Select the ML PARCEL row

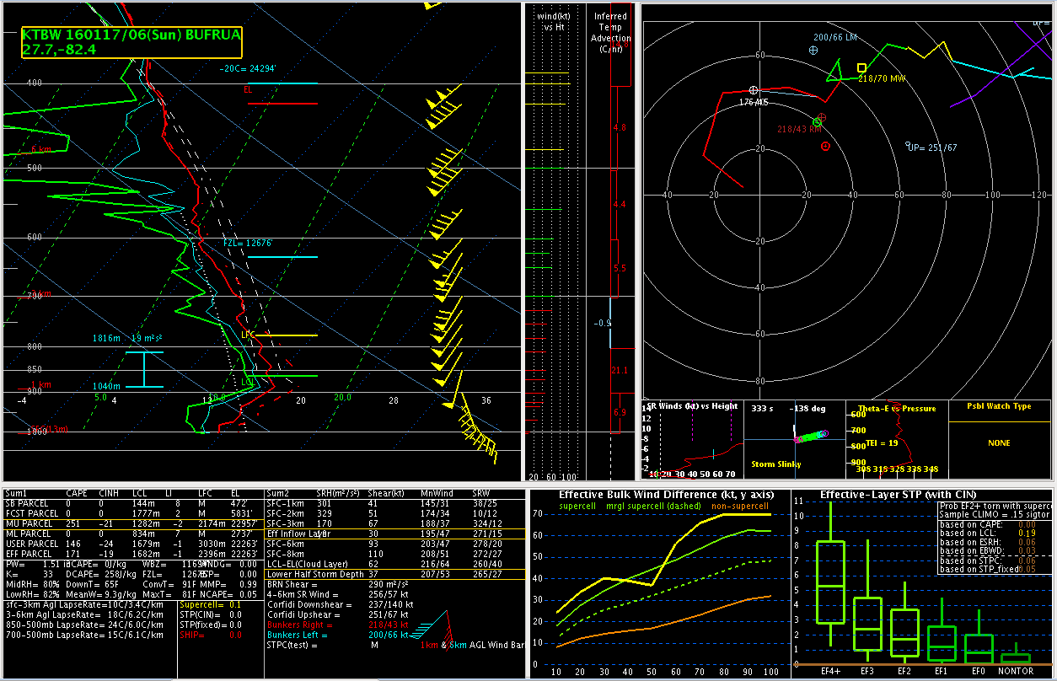133,534
